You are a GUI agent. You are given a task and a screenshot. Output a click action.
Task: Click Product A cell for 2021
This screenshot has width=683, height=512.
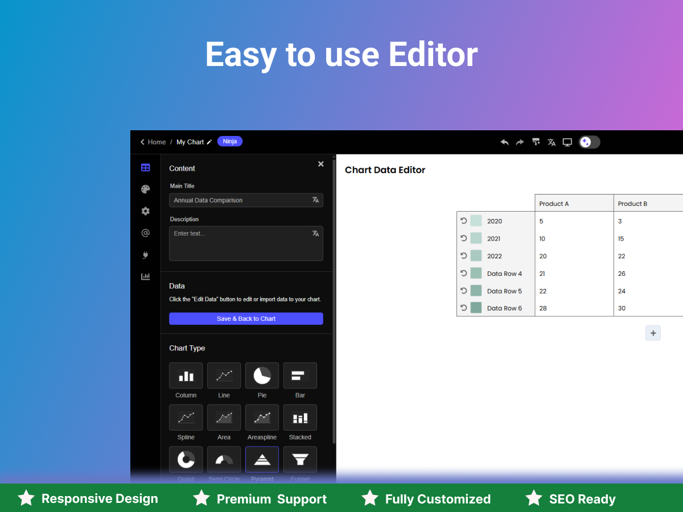(x=574, y=238)
